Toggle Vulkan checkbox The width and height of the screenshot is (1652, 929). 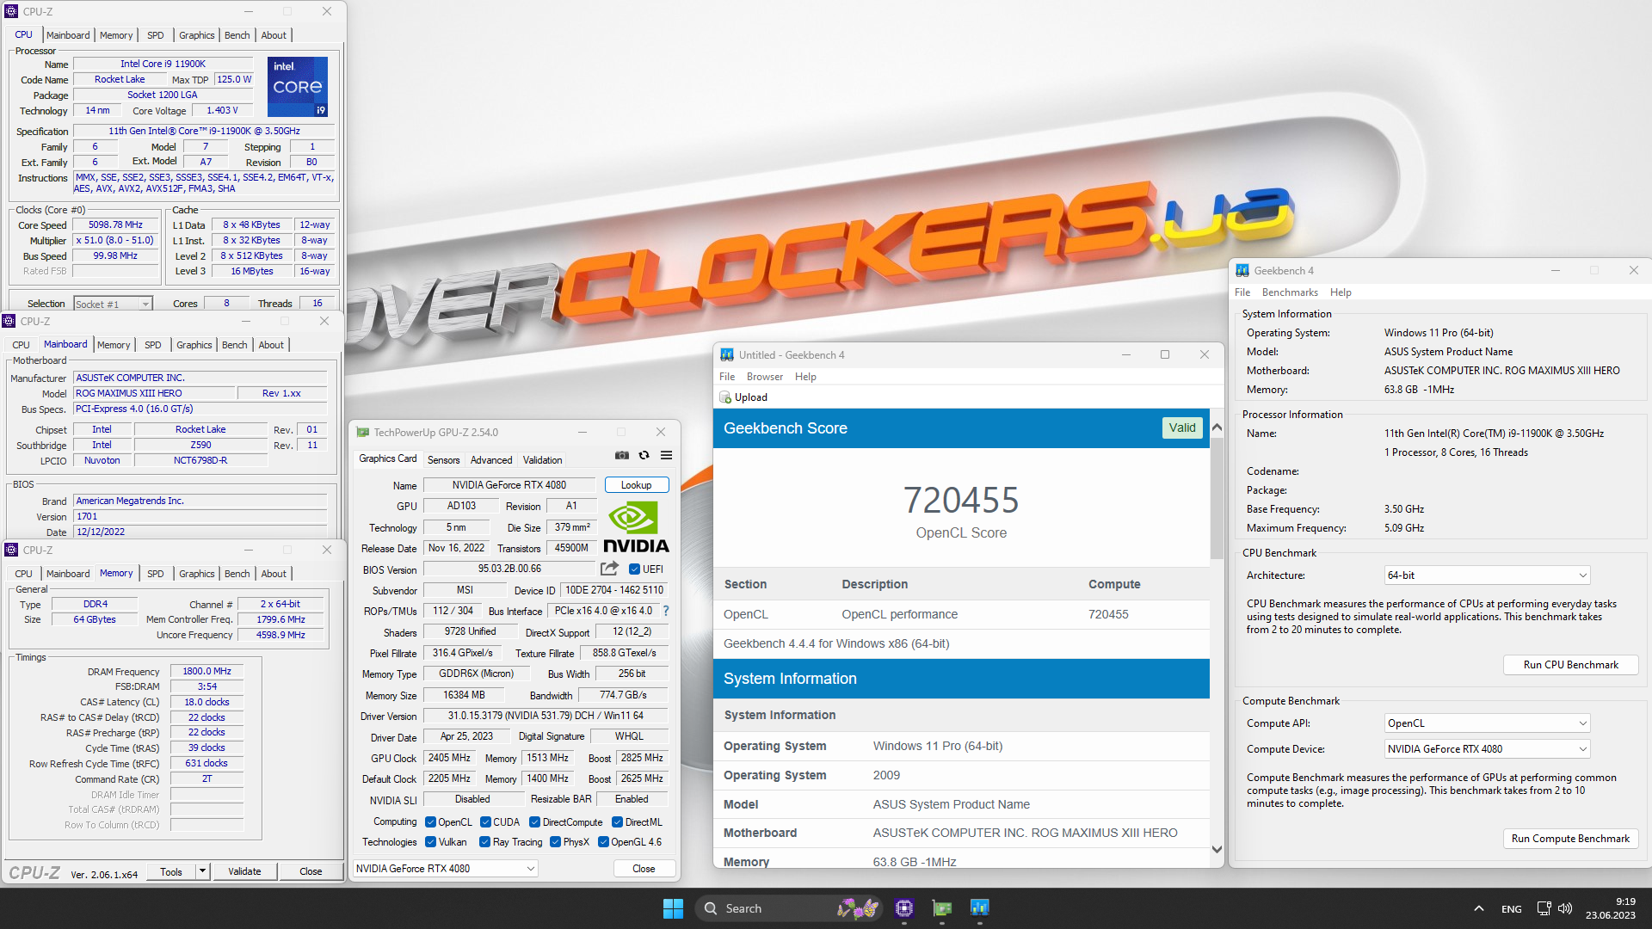[x=430, y=842]
